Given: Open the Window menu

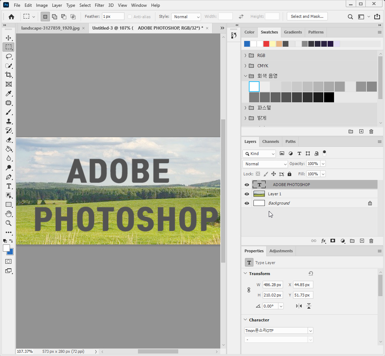Looking at the screenshot, I should click(x=139, y=5).
